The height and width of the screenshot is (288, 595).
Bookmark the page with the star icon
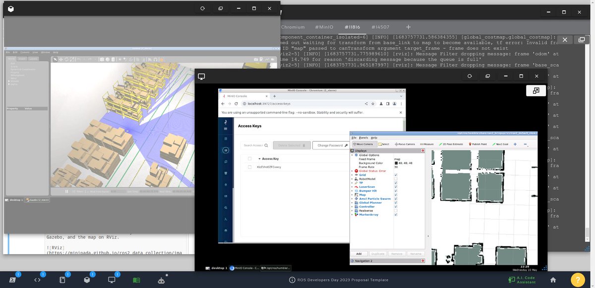373,104
